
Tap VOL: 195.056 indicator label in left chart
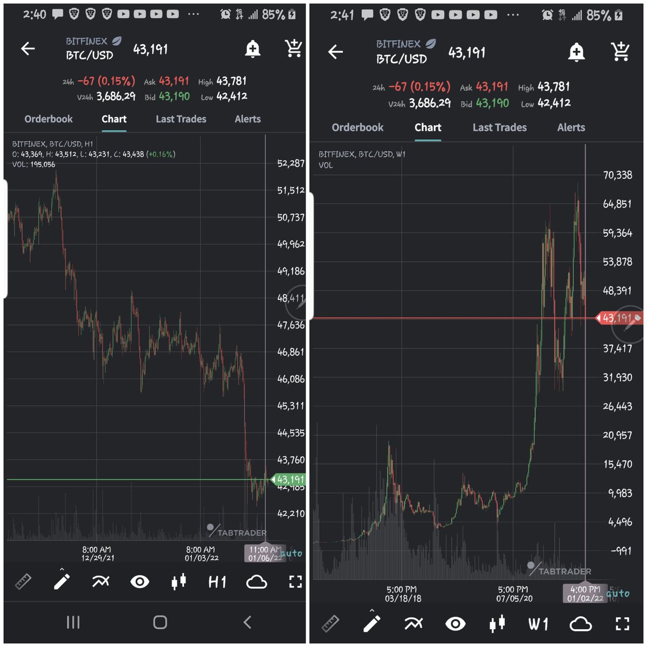tap(33, 164)
